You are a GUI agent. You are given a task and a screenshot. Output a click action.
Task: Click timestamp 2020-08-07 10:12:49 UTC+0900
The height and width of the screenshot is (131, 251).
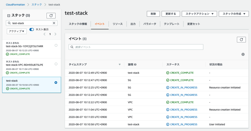coord(88,73)
